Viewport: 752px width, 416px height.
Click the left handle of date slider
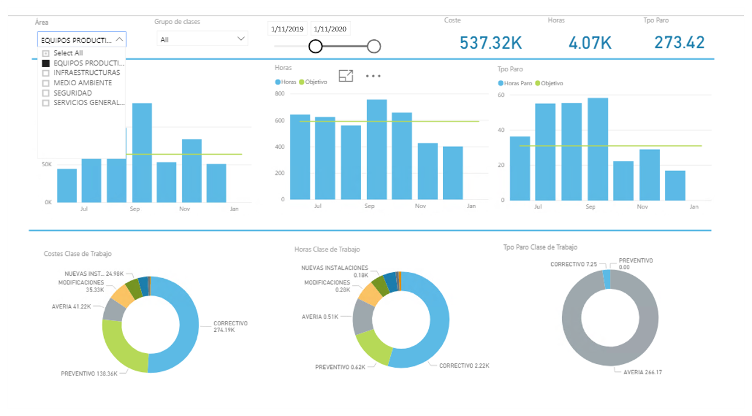[x=315, y=46]
